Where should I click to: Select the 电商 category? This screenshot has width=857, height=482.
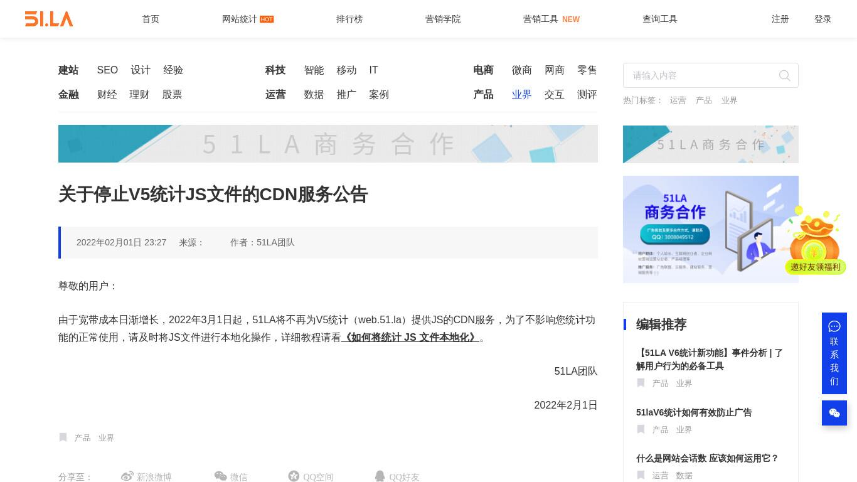click(484, 70)
